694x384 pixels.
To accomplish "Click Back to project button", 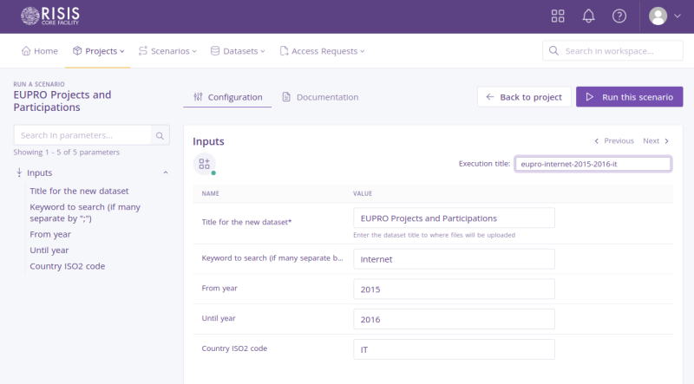I will [524, 97].
